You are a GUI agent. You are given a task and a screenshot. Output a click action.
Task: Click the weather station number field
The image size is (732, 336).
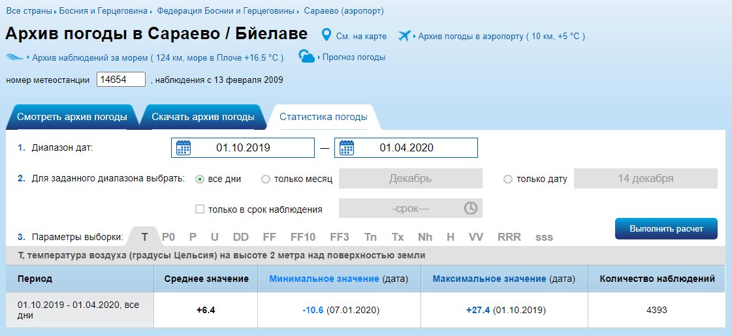121,80
